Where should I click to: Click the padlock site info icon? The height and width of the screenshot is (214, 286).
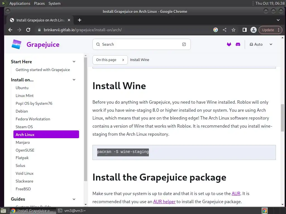click(39, 30)
